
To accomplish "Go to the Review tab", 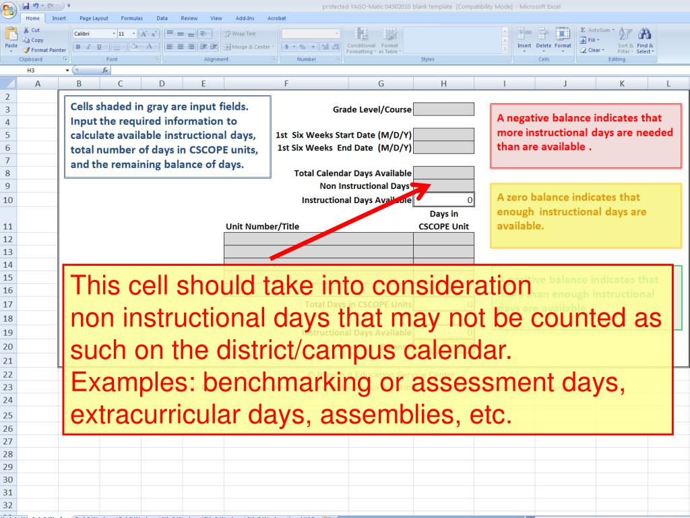I will tap(189, 18).
